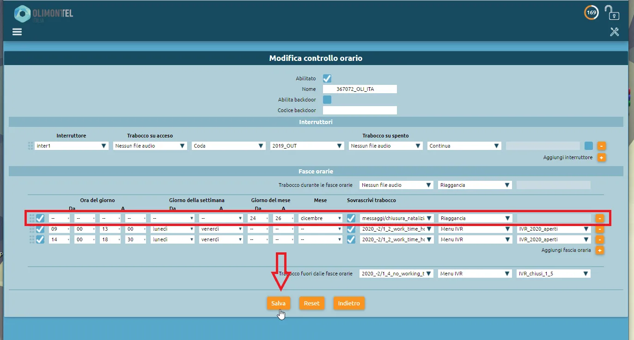634x340 pixels.
Task: Click the padlock icon in header
Action: tap(612, 12)
